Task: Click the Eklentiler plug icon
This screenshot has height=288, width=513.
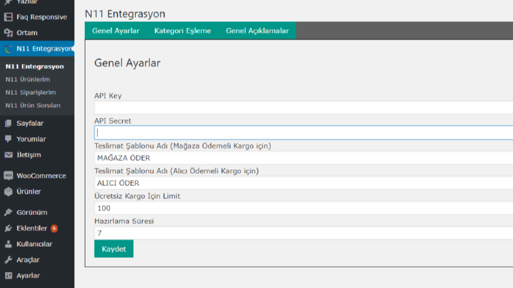Action: pos(8,228)
